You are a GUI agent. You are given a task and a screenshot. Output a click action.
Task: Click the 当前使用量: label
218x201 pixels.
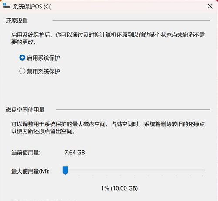coord(26,153)
